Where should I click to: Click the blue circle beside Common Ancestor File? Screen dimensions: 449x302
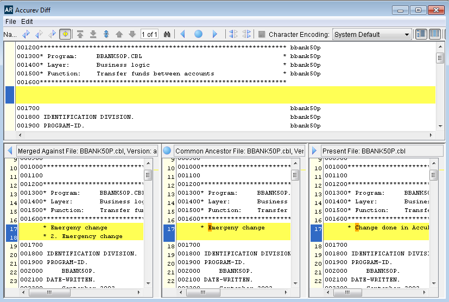click(x=167, y=150)
